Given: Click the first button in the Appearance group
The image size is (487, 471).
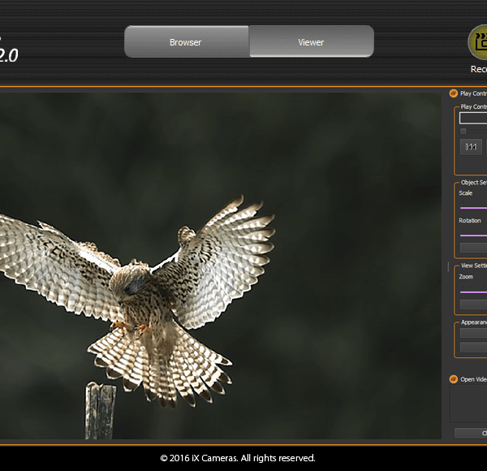Looking at the screenshot, I should (x=473, y=333).
